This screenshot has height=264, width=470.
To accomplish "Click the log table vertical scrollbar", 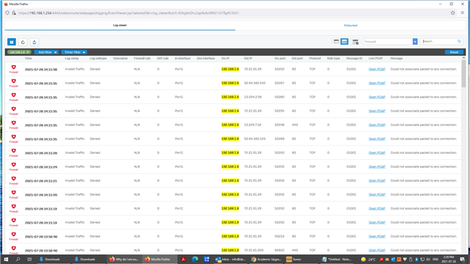I will [x=463, y=73].
